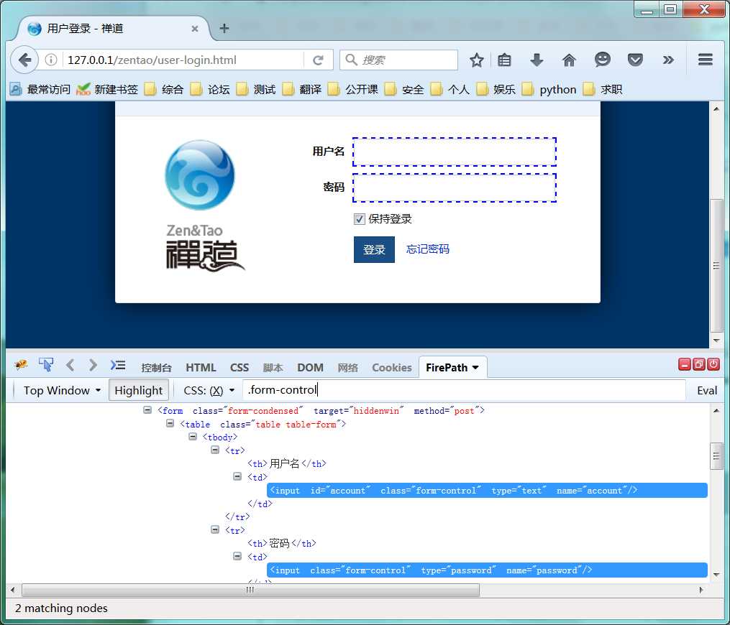Click the browser back arrow button
The height and width of the screenshot is (625, 730).
24,60
